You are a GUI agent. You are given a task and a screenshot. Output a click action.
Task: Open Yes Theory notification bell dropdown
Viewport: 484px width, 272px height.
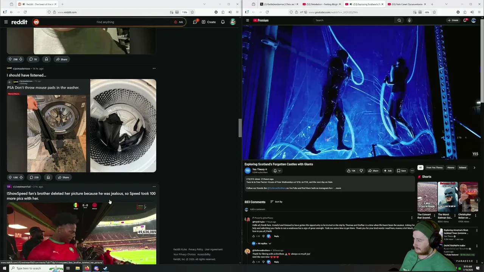click(x=277, y=171)
